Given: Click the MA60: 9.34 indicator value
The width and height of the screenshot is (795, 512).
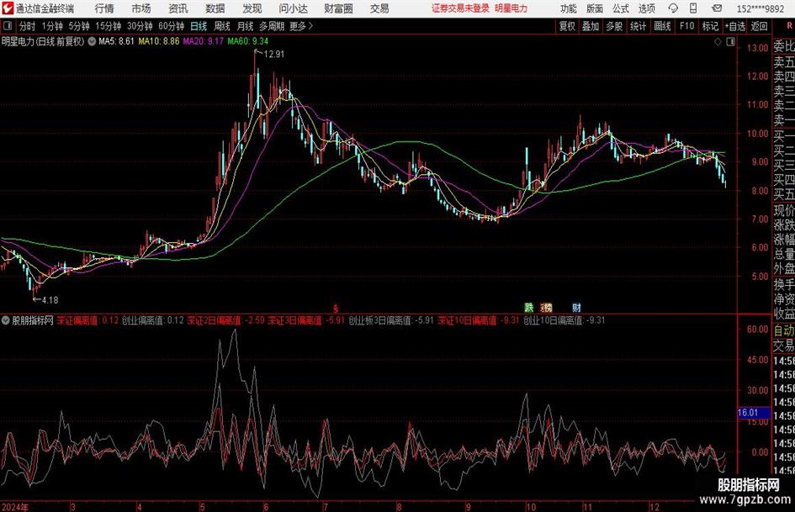Looking at the screenshot, I should point(248,41).
